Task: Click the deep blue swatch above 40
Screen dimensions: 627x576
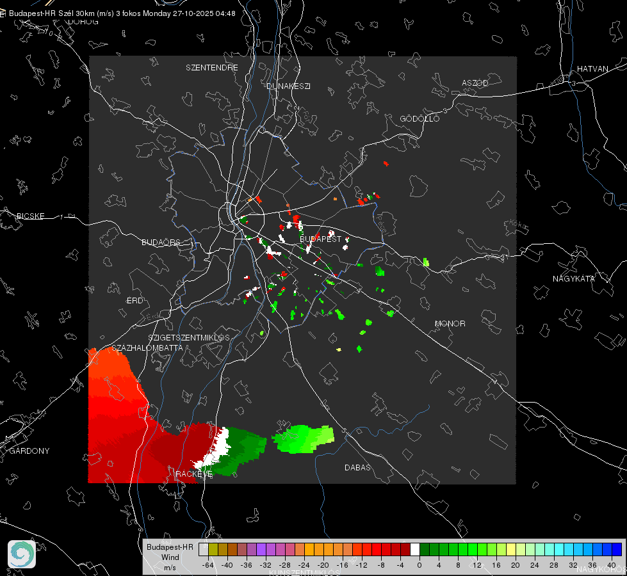Action: coord(617,549)
